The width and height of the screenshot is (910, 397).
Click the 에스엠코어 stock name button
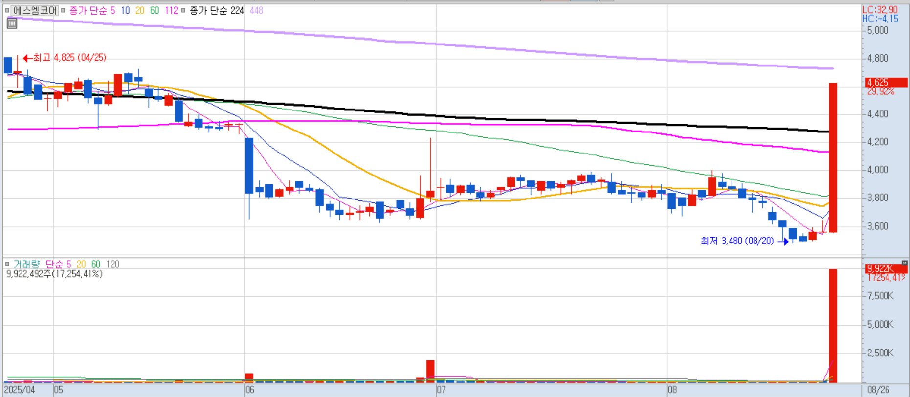coord(35,10)
